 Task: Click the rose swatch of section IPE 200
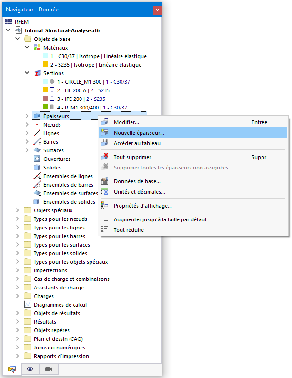pos(45,99)
